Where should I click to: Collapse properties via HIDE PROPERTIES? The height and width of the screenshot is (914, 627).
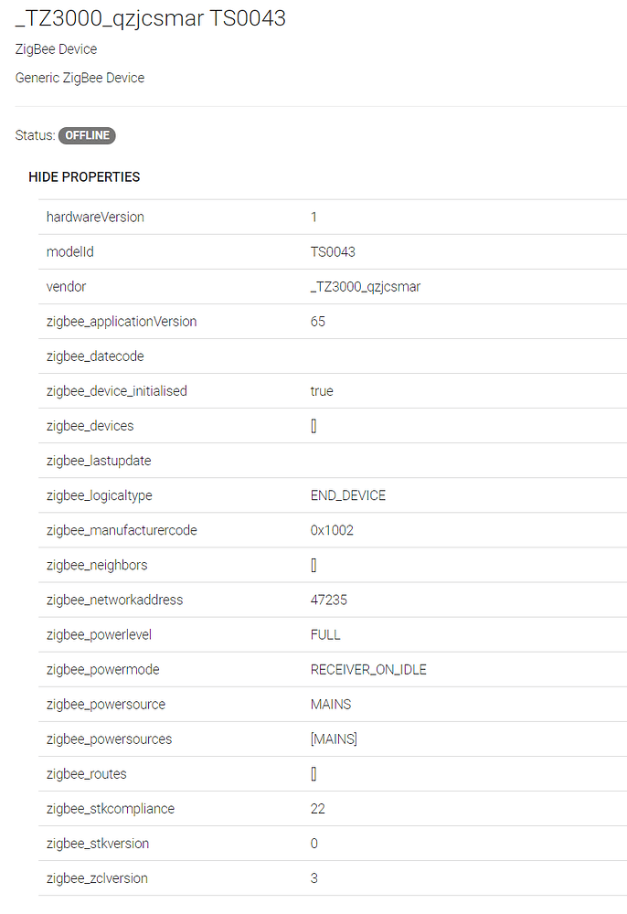pos(84,176)
